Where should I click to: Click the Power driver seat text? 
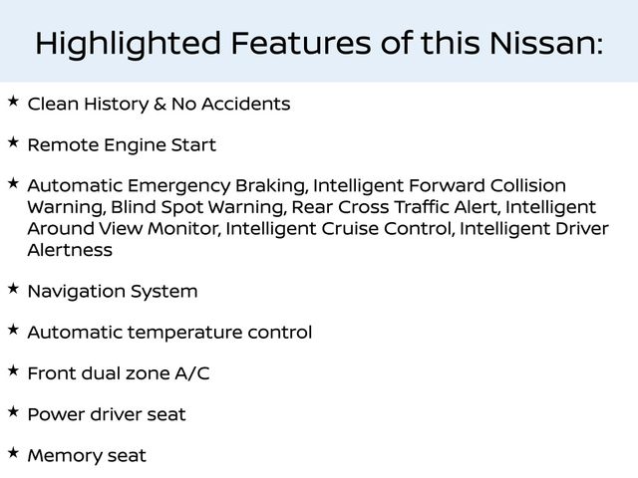tap(107, 414)
